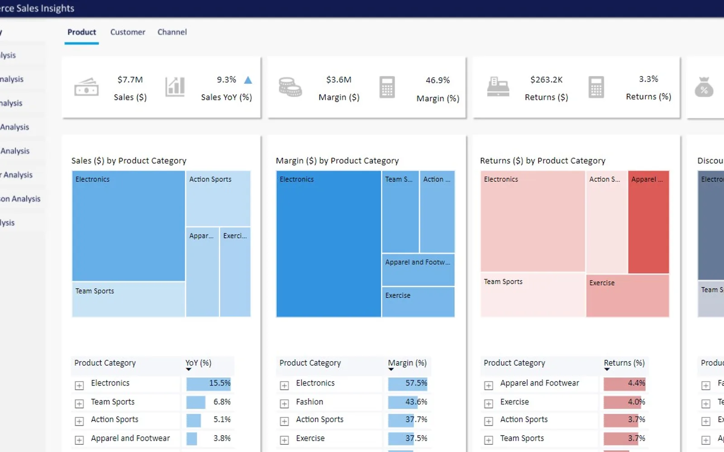Click the $7.7M Sales value

point(130,80)
